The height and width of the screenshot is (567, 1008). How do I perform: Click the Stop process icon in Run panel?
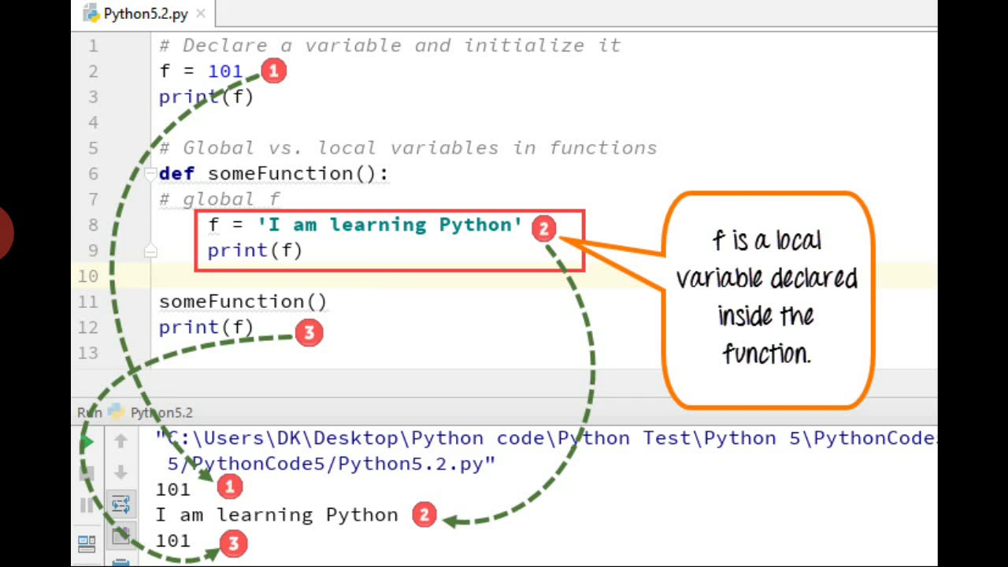coord(87,473)
